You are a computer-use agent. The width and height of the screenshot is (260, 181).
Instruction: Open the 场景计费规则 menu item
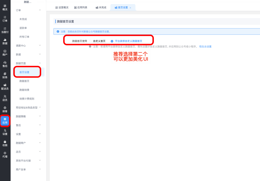tap(27, 99)
